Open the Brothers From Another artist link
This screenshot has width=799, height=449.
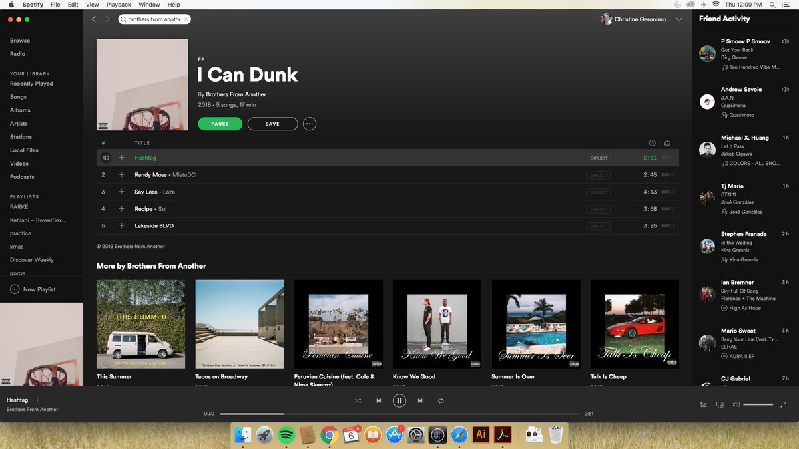click(x=236, y=94)
